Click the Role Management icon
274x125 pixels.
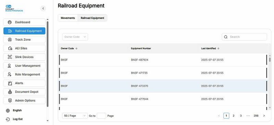click(10, 74)
